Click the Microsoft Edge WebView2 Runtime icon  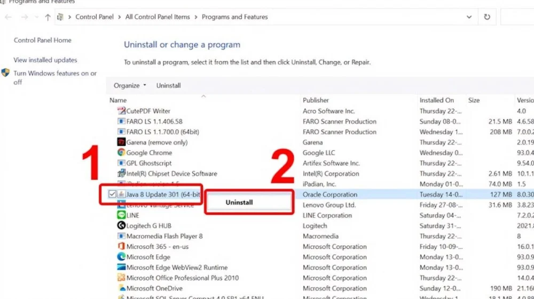121,268
